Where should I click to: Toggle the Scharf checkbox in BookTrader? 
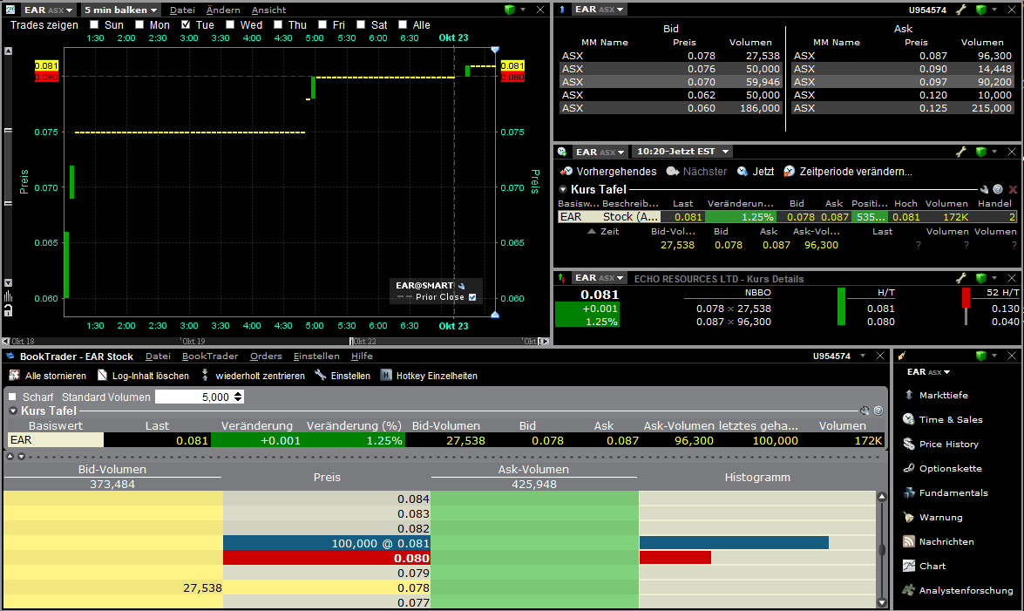[x=12, y=397]
